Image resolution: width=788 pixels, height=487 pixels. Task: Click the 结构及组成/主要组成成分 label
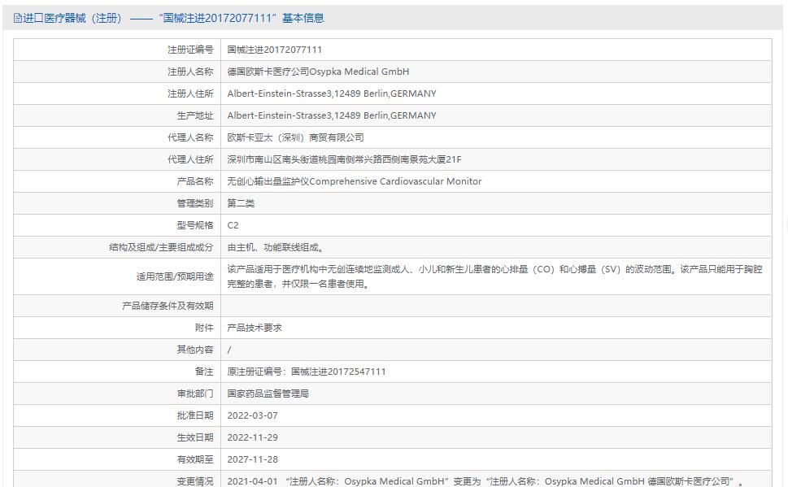coord(161,247)
